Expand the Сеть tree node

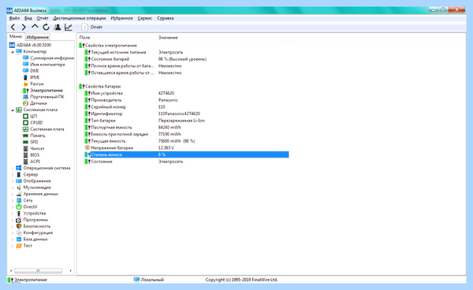[x=13, y=200]
